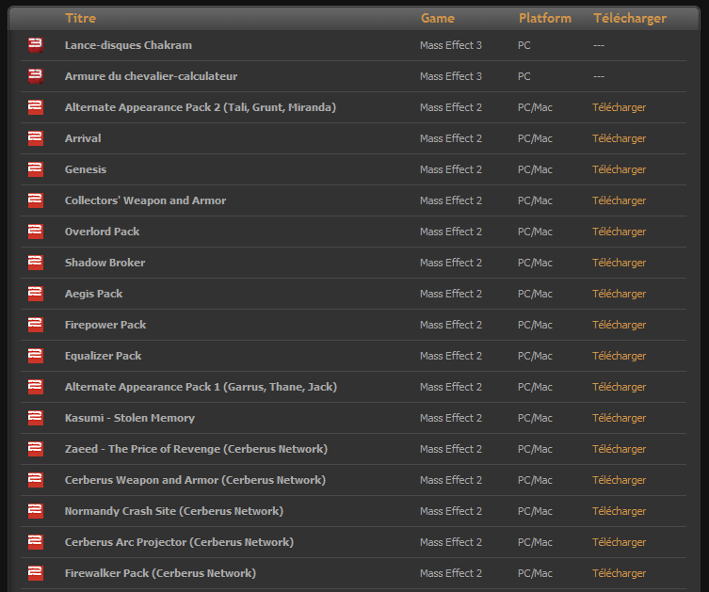Click the PC/Mac platform cell in the Genesis row
This screenshot has height=592, width=709.
pyautogui.click(x=535, y=169)
